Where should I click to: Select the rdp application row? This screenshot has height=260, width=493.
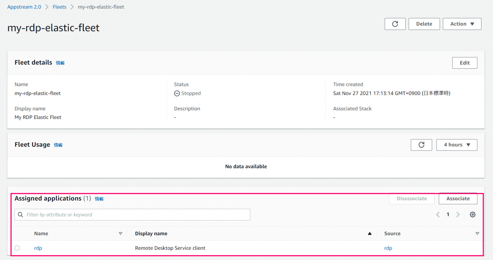coord(17,248)
